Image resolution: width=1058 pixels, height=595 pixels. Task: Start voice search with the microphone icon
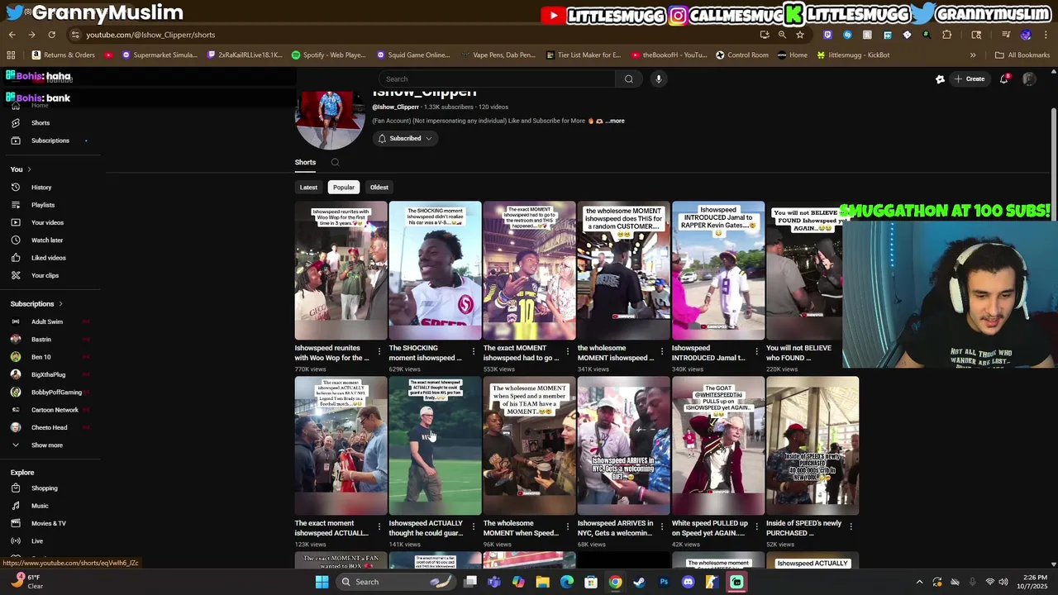(x=659, y=79)
